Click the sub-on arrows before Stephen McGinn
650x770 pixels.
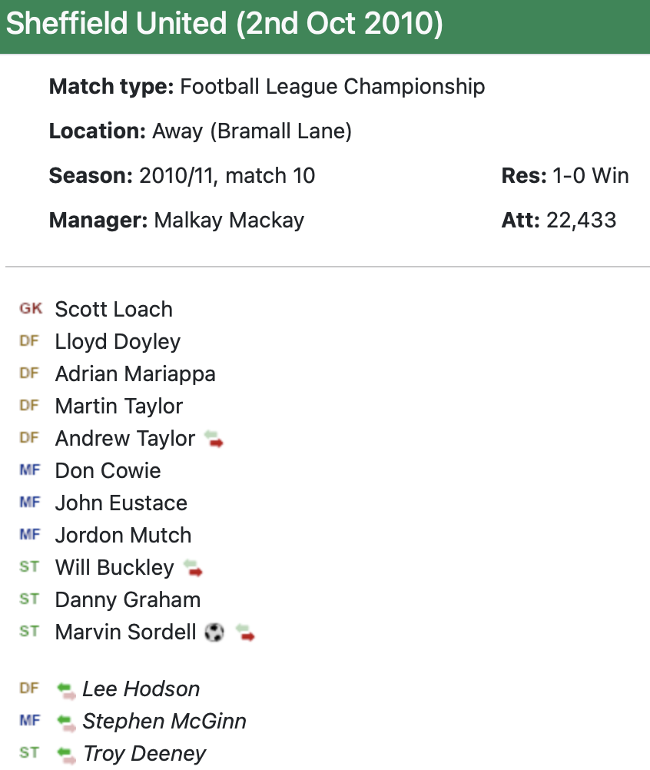tap(67, 722)
